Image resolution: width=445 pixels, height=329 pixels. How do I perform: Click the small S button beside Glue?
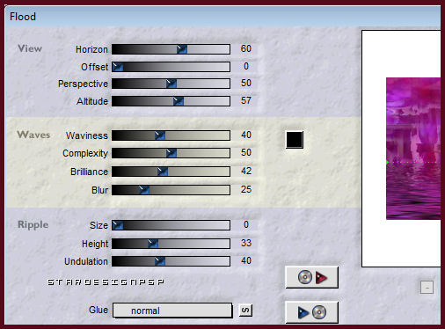coord(245,311)
